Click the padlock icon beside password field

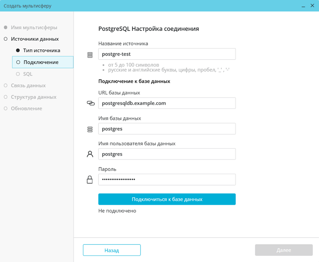pos(90,180)
